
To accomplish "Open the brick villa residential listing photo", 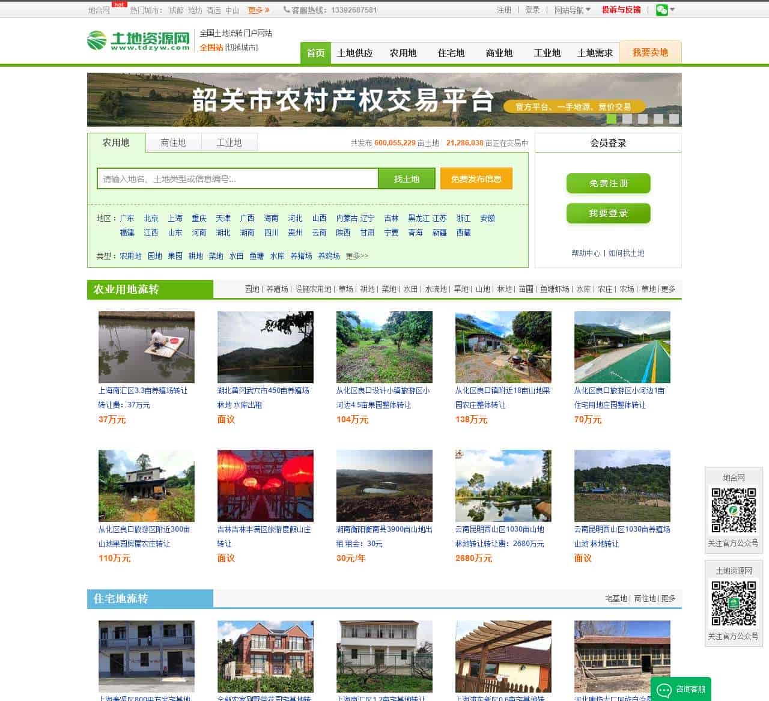I will (x=266, y=657).
